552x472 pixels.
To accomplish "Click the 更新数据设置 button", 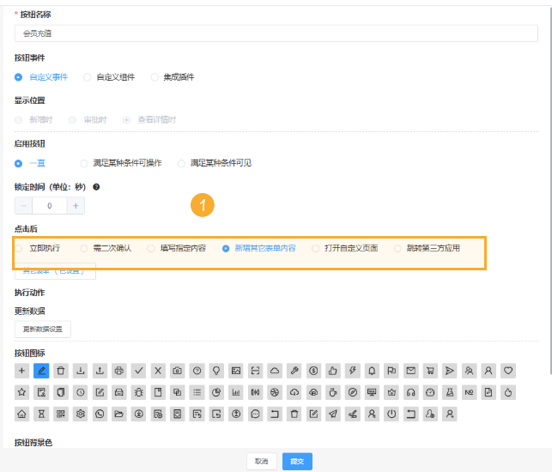I will point(43,329).
